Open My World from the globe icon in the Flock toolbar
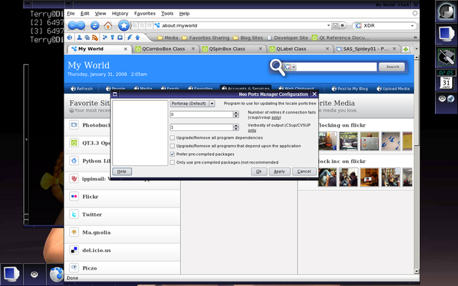Viewport: 458px width, 286px height. (x=69, y=37)
